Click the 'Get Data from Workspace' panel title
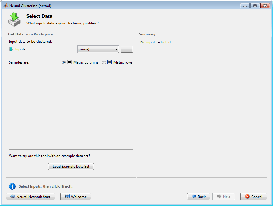This screenshot has height=206, width=273. pos(30,34)
